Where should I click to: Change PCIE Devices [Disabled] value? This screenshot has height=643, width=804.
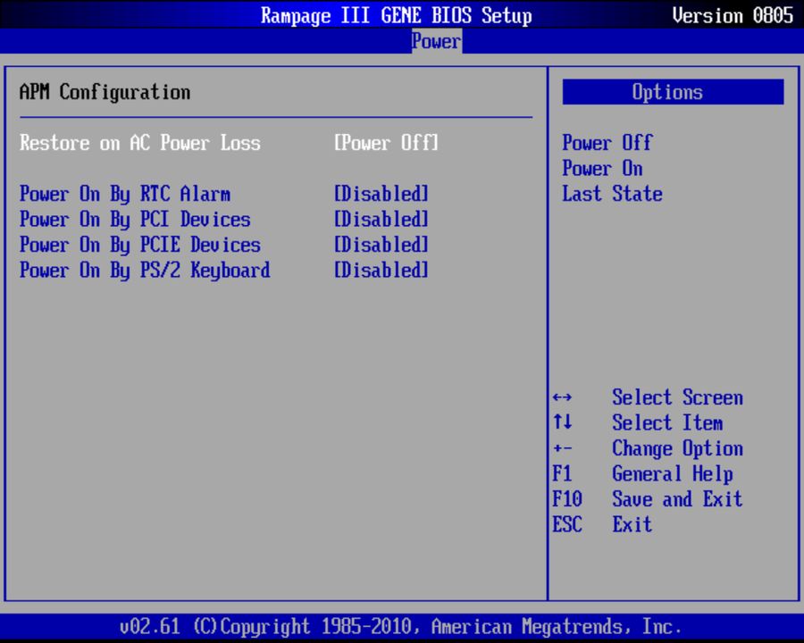click(381, 245)
